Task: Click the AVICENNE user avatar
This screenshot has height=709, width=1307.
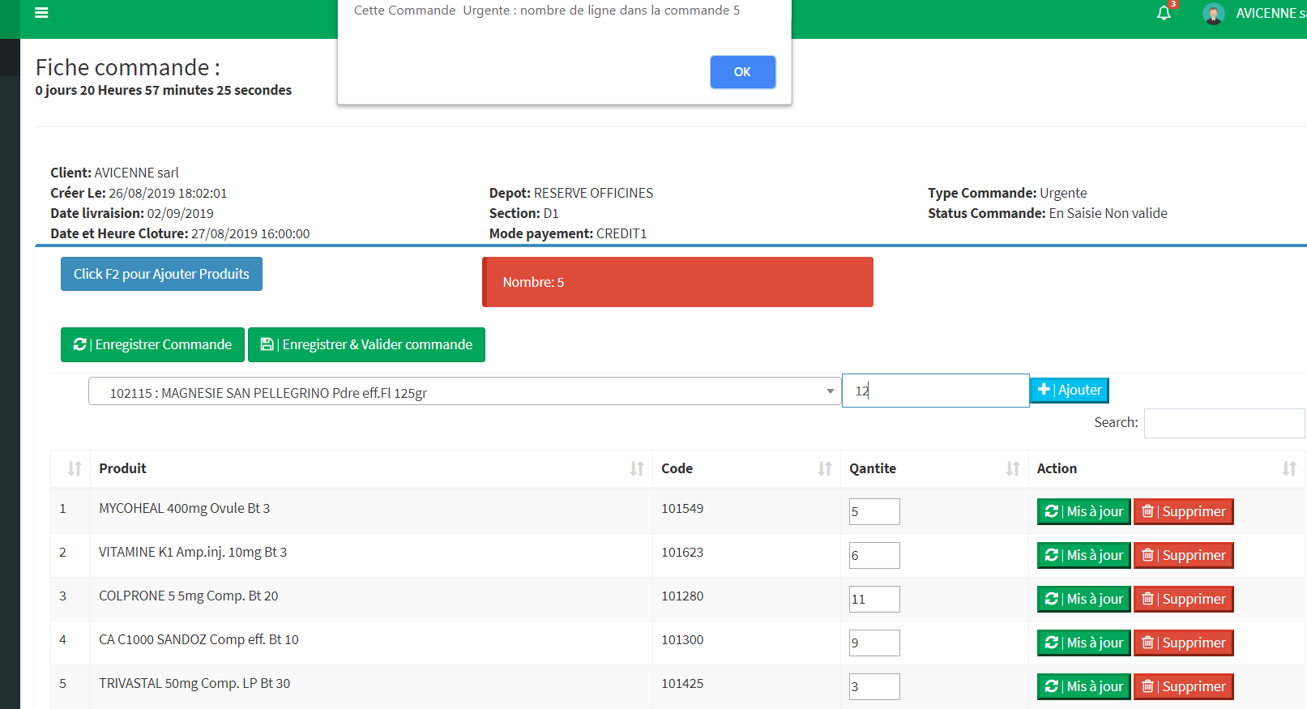Action: (x=1213, y=14)
